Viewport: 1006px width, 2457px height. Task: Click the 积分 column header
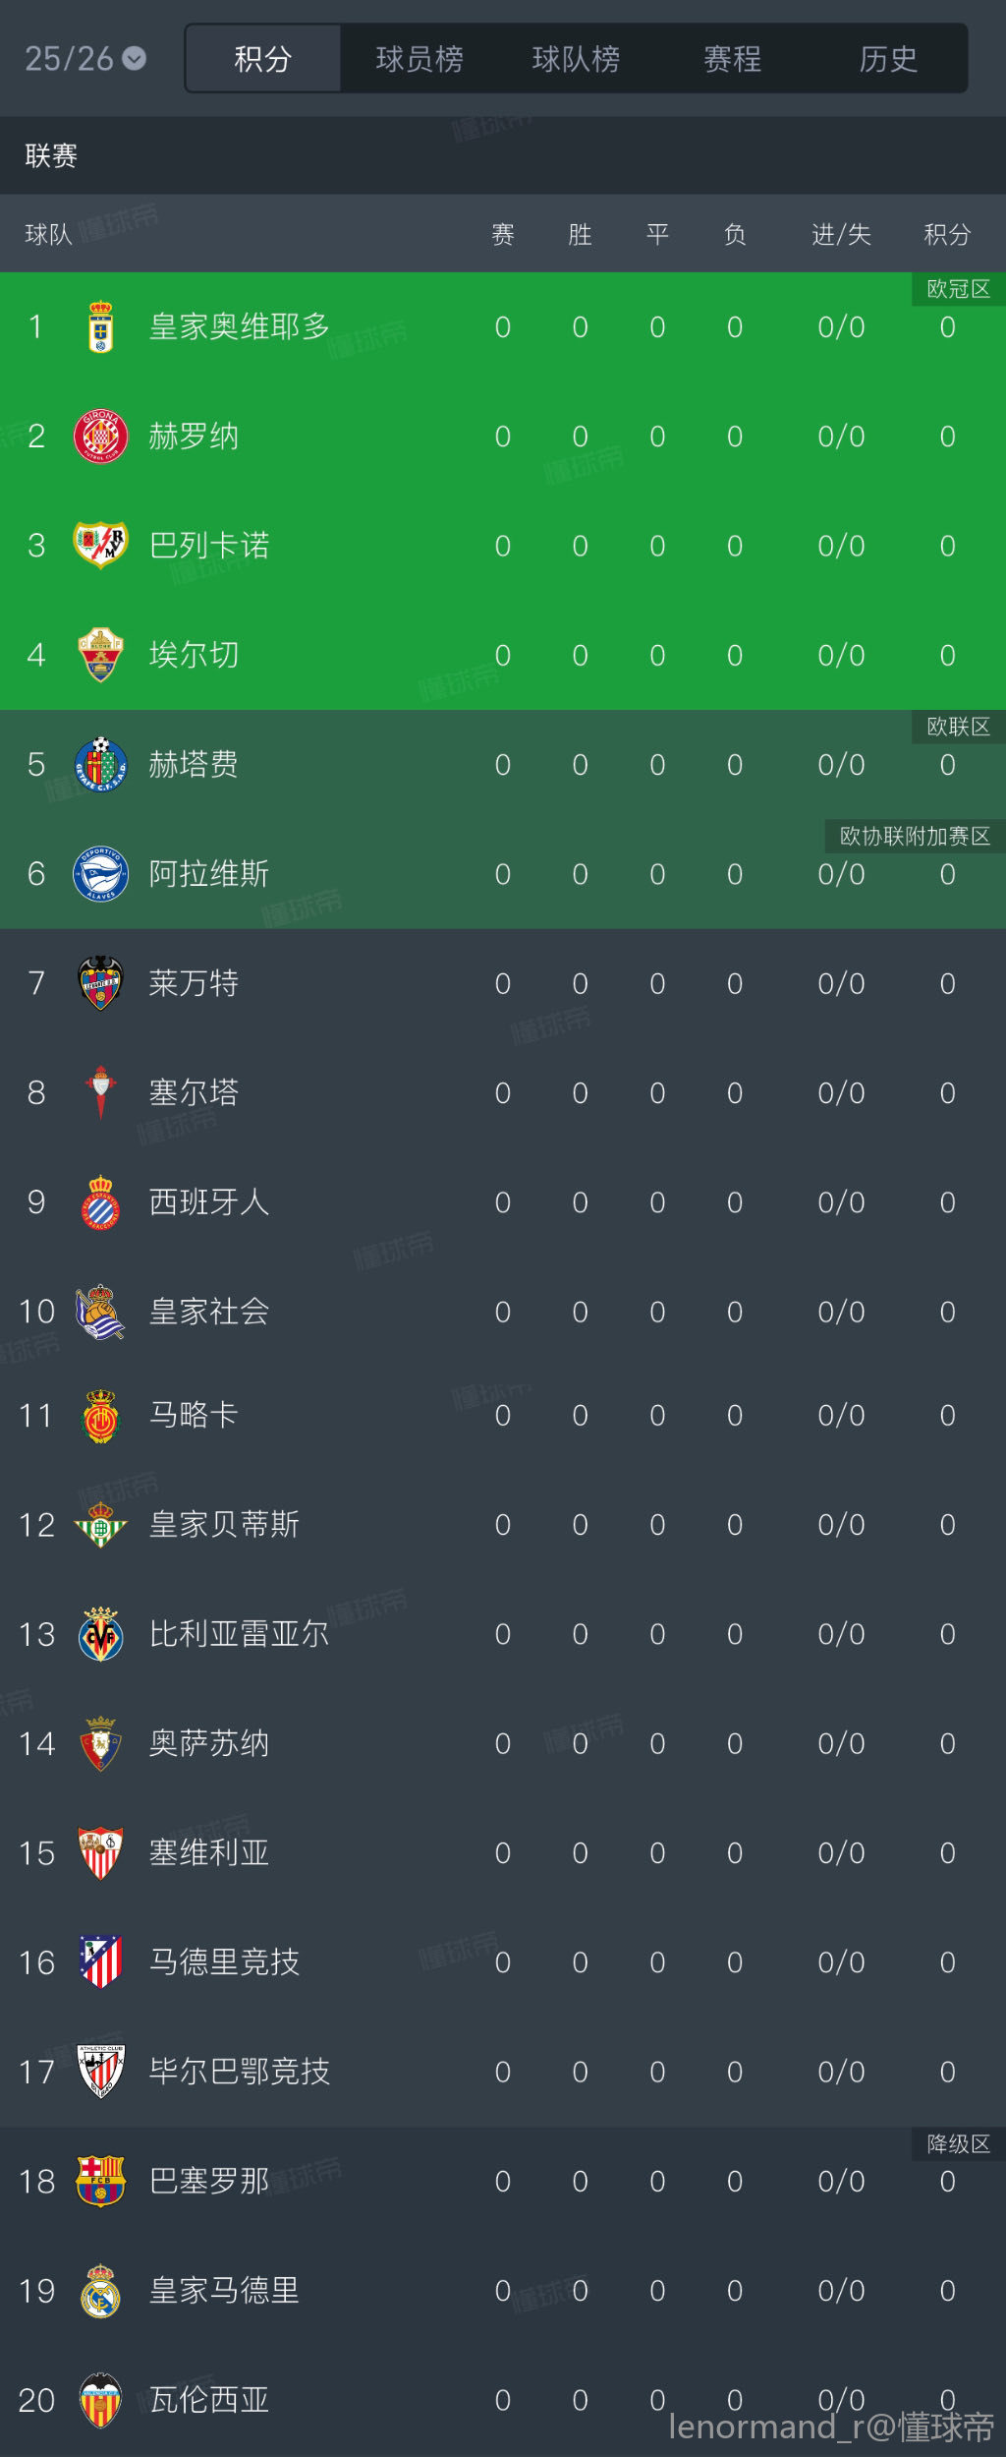pyautogui.click(x=947, y=234)
